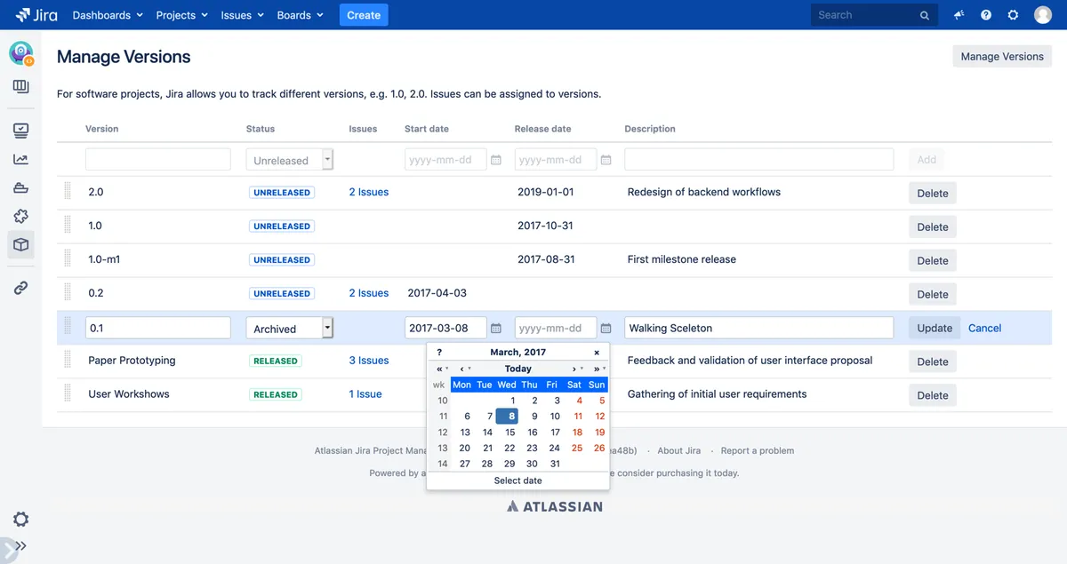
Task: Cancel editing version 0.1
Action: 984,328
